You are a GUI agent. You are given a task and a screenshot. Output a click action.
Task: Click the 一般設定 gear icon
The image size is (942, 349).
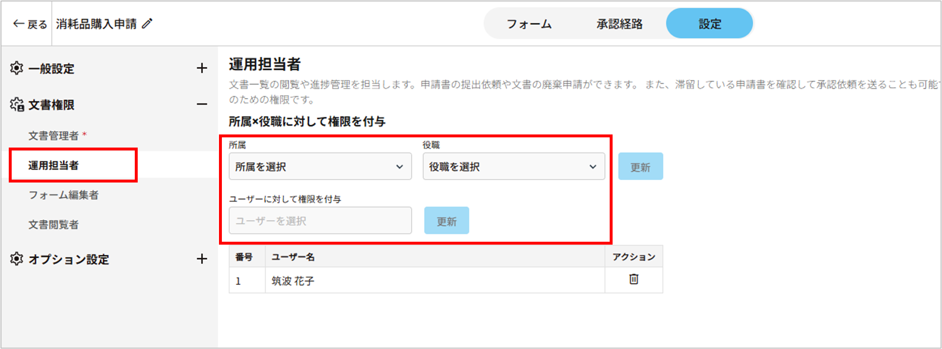[17, 68]
